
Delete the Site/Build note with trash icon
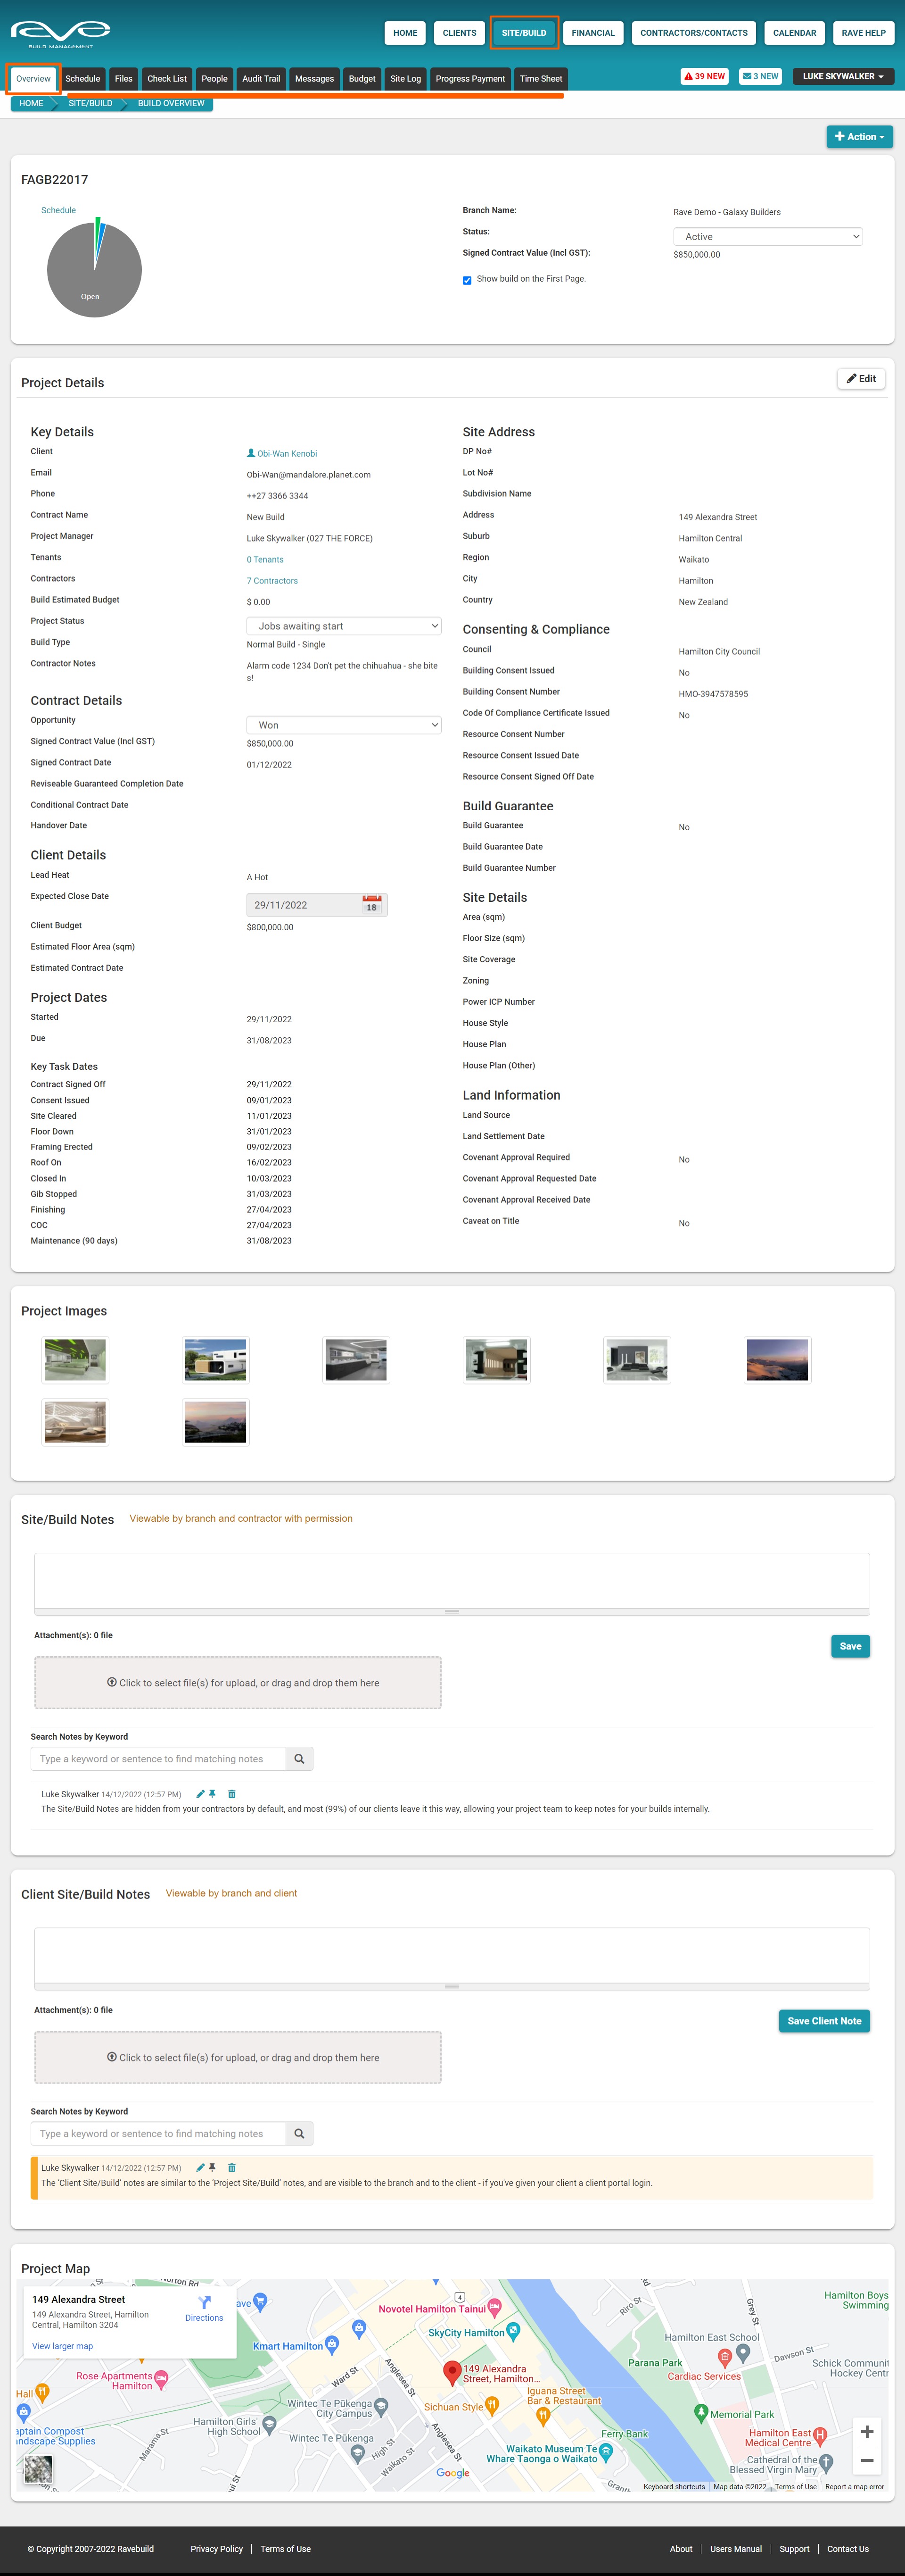[x=232, y=1794]
